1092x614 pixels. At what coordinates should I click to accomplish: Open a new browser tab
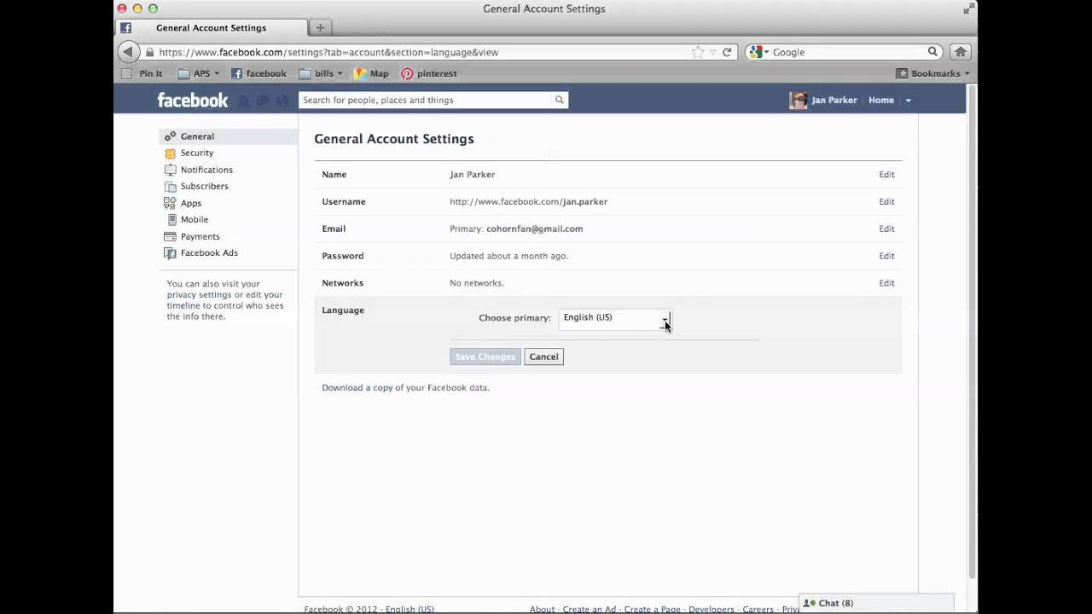point(320,27)
